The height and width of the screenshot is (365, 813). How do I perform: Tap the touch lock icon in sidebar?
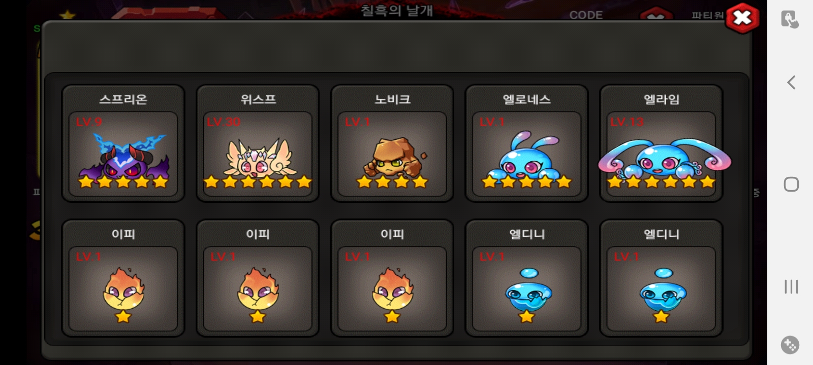point(790,19)
